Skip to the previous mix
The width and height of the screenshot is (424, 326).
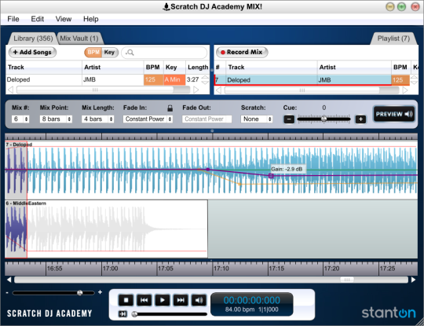[144, 300]
